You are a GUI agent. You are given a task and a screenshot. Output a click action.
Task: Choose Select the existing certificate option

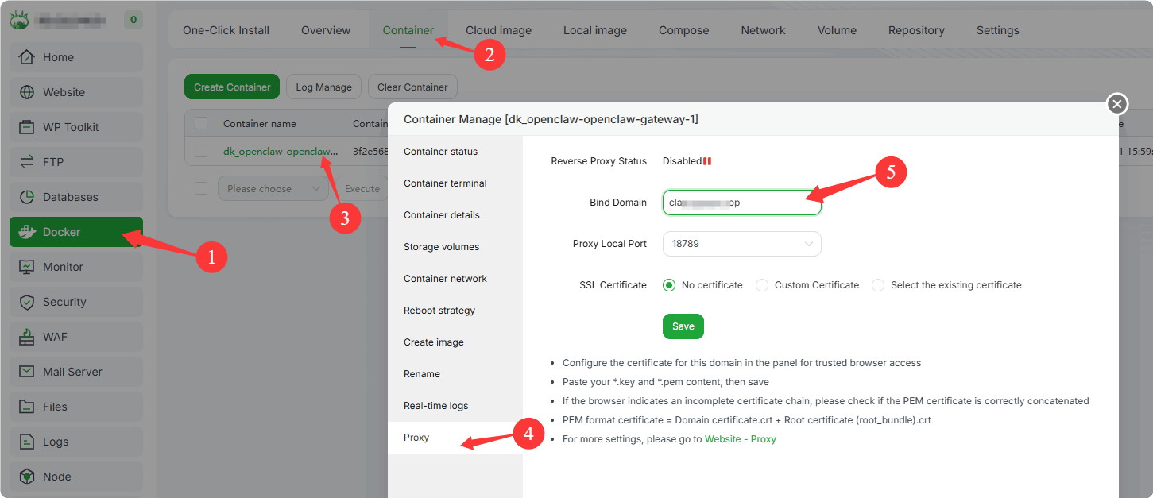point(878,285)
